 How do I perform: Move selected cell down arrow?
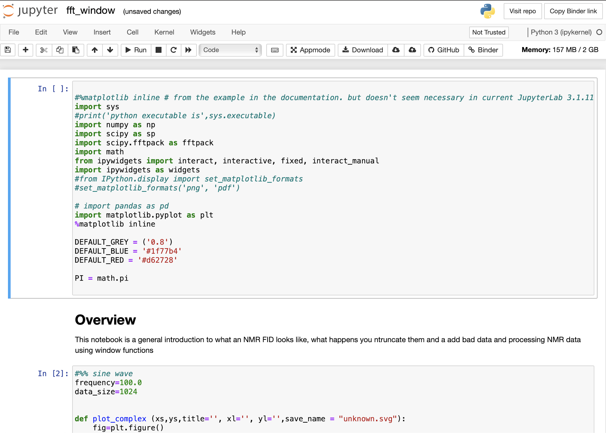(x=110, y=50)
